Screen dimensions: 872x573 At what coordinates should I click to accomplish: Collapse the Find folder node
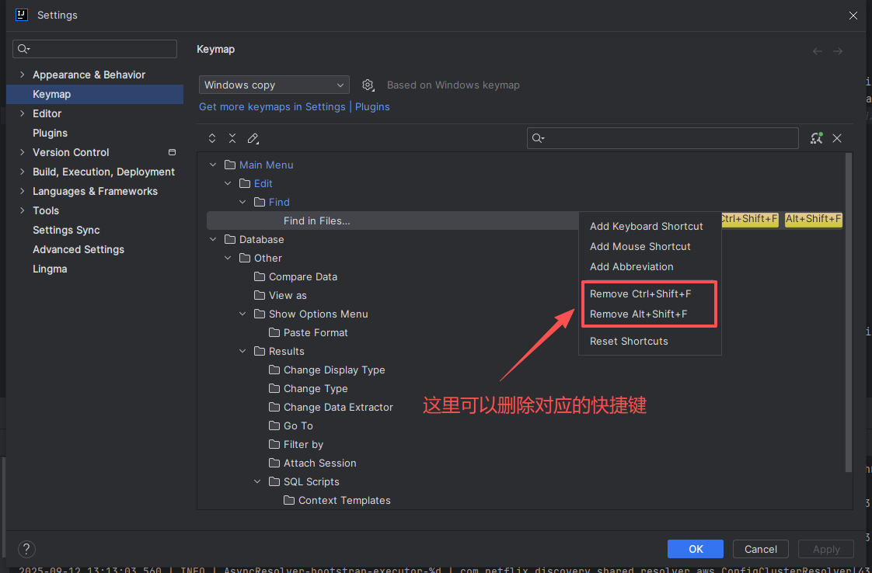(242, 203)
